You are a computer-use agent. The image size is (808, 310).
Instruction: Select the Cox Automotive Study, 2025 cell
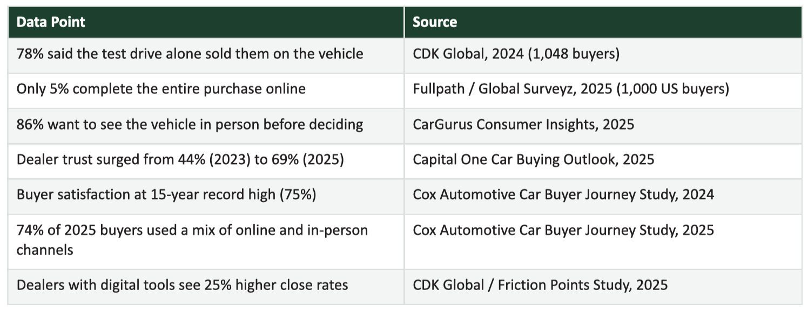pos(603,241)
